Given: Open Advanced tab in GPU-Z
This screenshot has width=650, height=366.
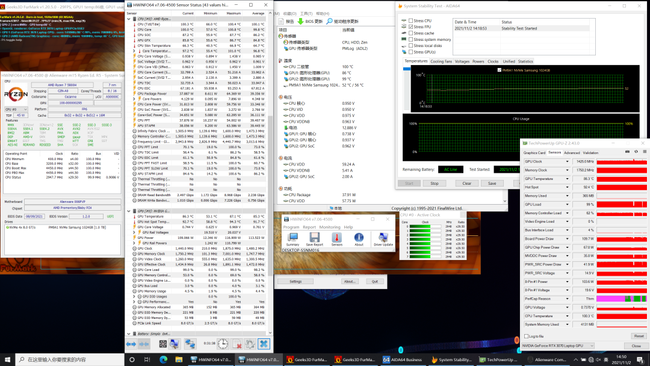Looking at the screenshot, I should point(572,152).
